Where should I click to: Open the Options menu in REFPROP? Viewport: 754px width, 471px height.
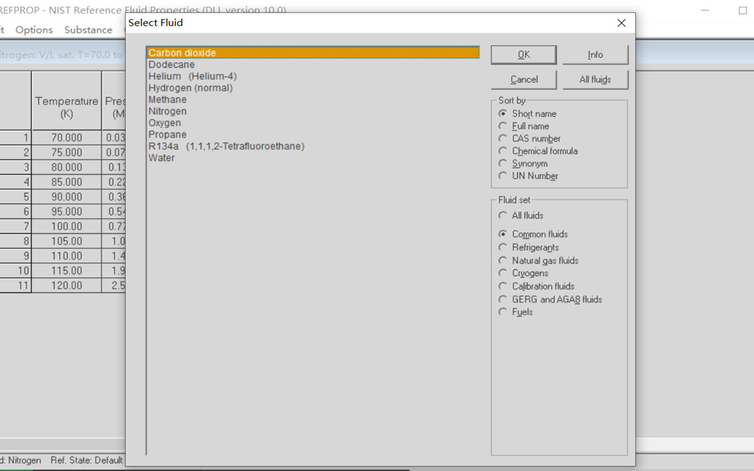click(34, 30)
